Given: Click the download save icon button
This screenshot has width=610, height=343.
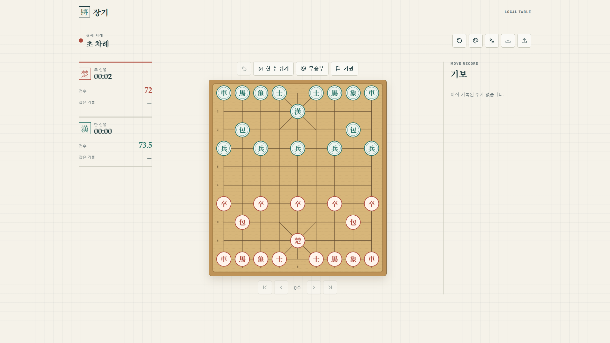Looking at the screenshot, I should coord(508,41).
